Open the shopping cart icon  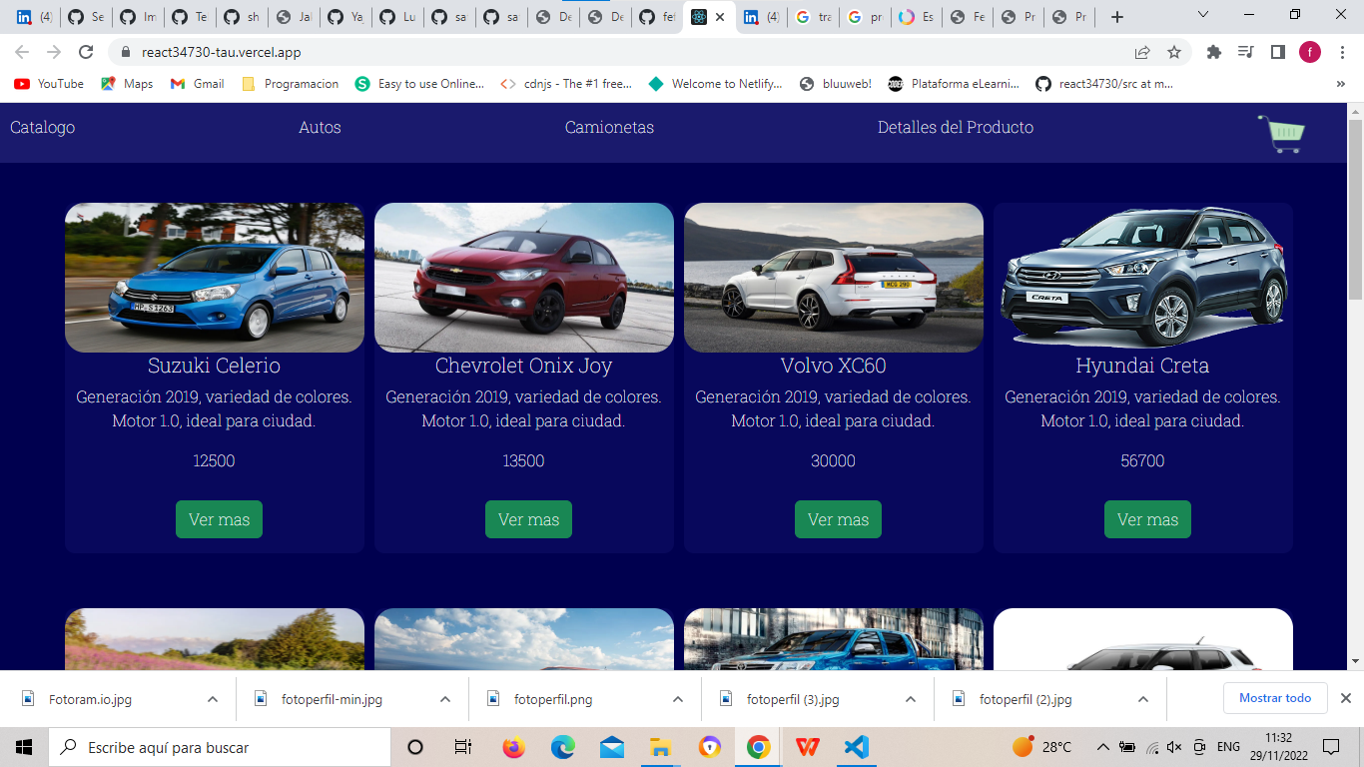[x=1281, y=134]
